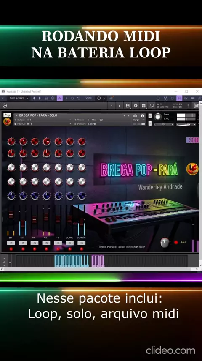202x361 pixels.
Task: Toggle the CONGAS channel red LED
Action: tap(81, 249)
